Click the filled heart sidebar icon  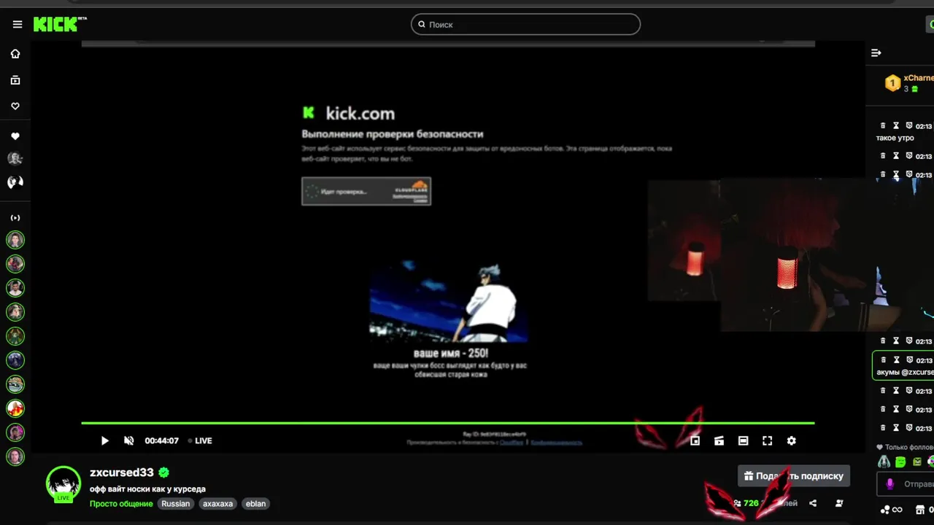pyautogui.click(x=15, y=136)
